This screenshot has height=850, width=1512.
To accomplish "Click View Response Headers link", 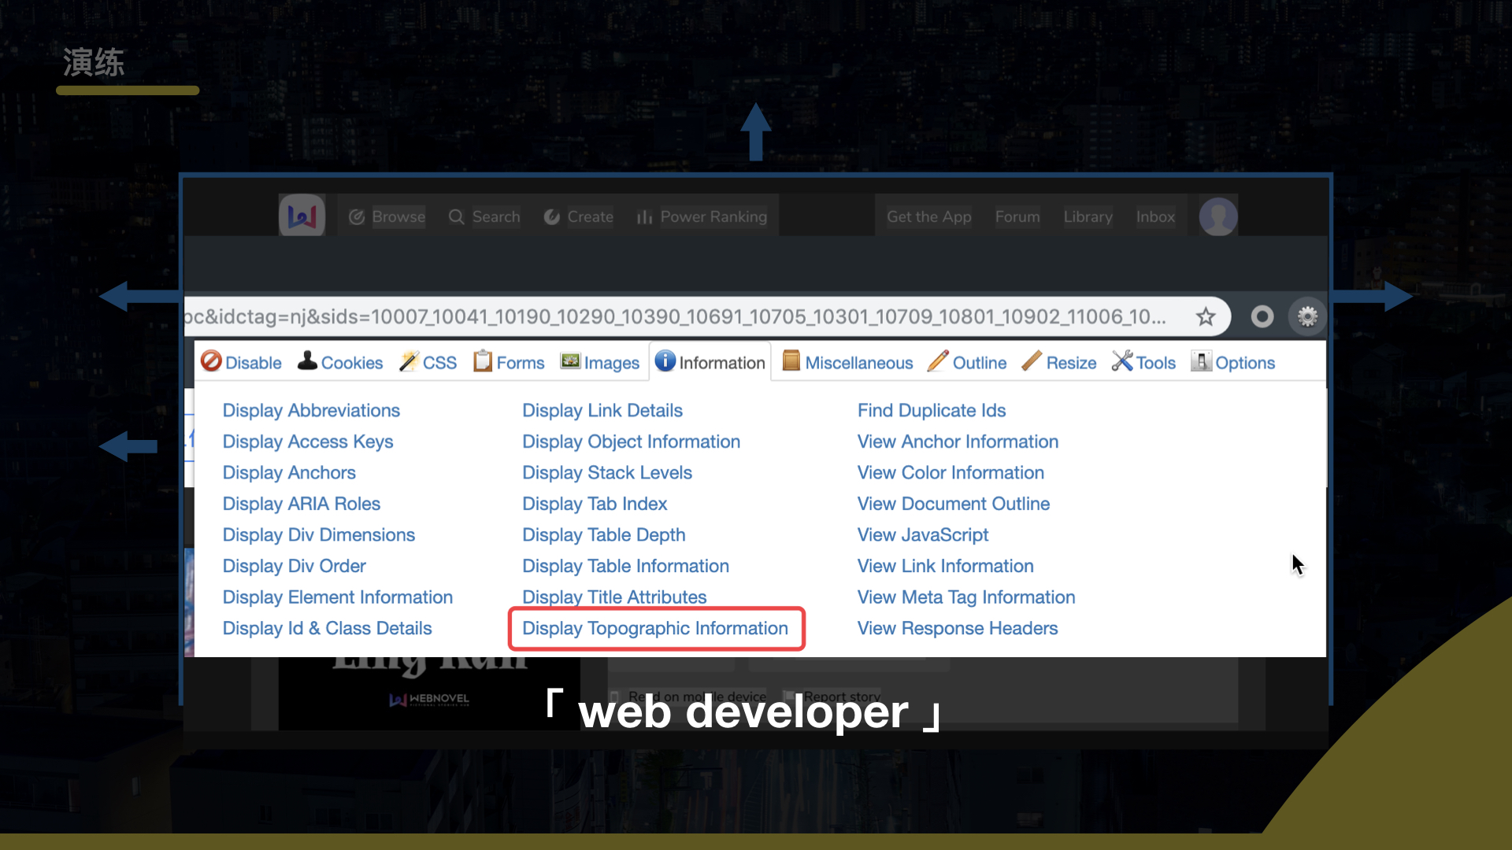I will pos(957,628).
